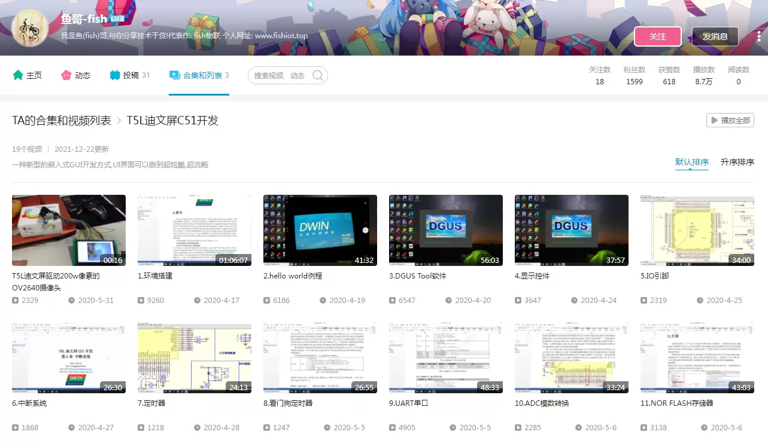768x447 pixels.
Task: Open the three-dot more menu
Action: coord(758,36)
